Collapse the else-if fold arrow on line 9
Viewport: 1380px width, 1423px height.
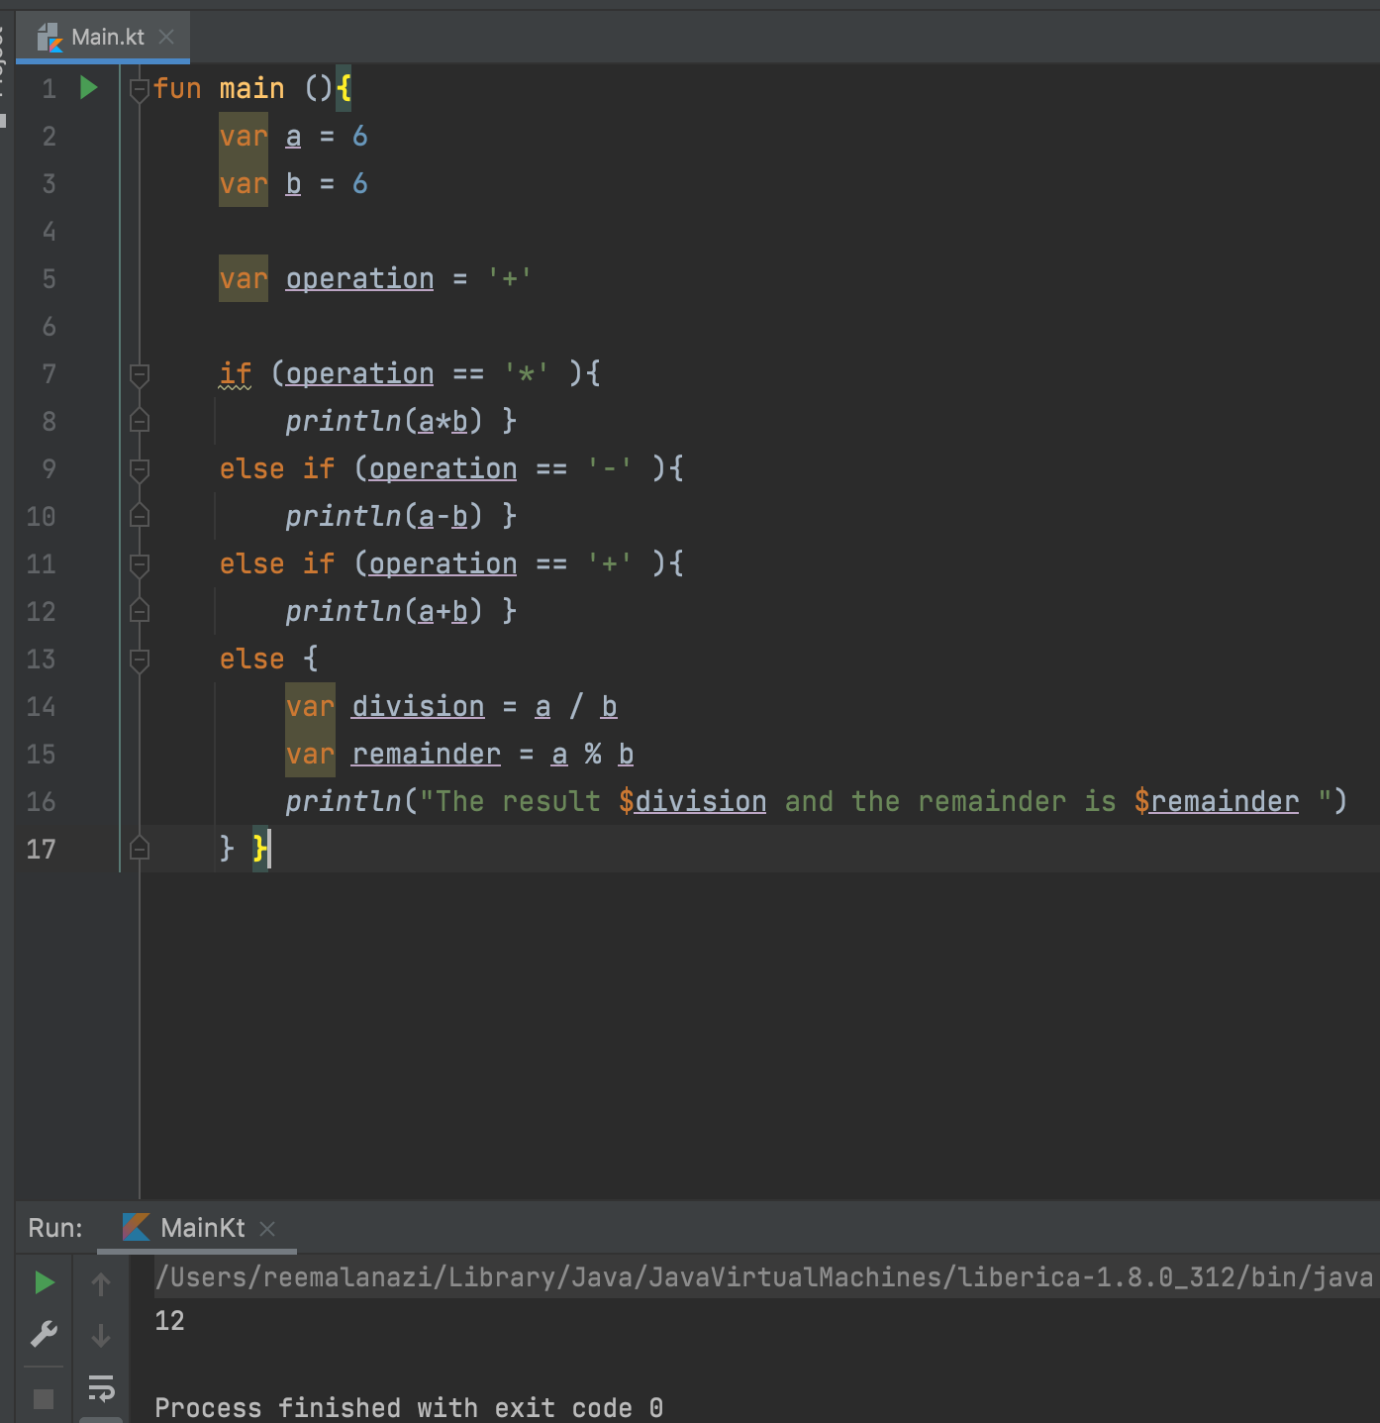click(x=139, y=468)
